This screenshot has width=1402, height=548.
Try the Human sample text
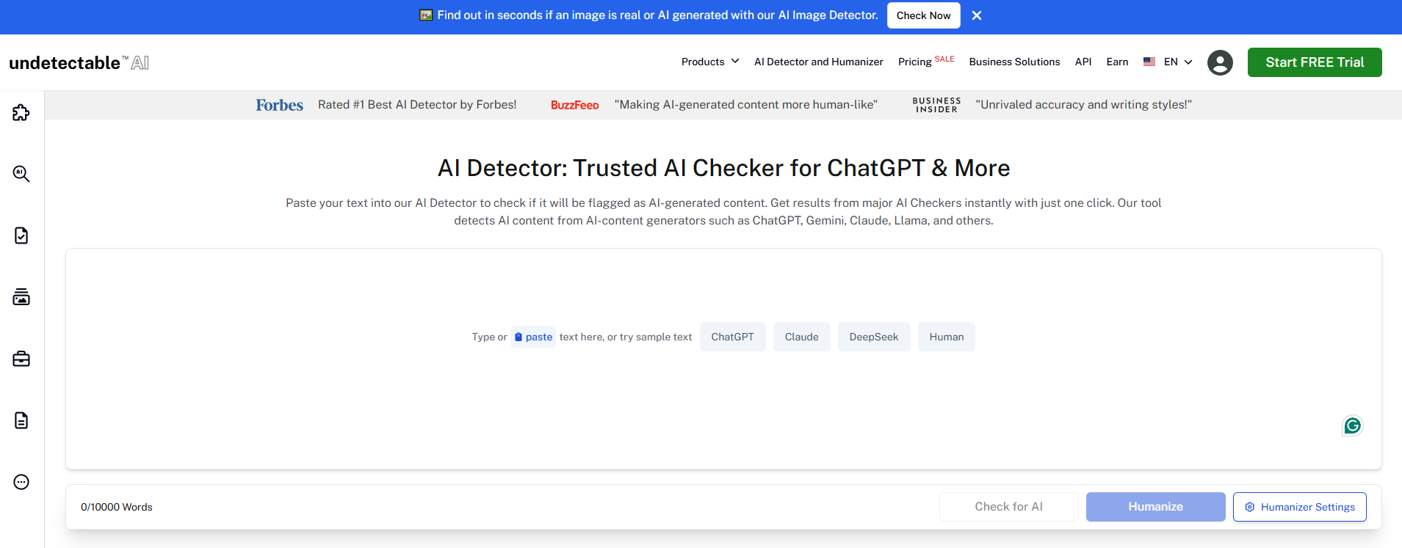click(946, 337)
